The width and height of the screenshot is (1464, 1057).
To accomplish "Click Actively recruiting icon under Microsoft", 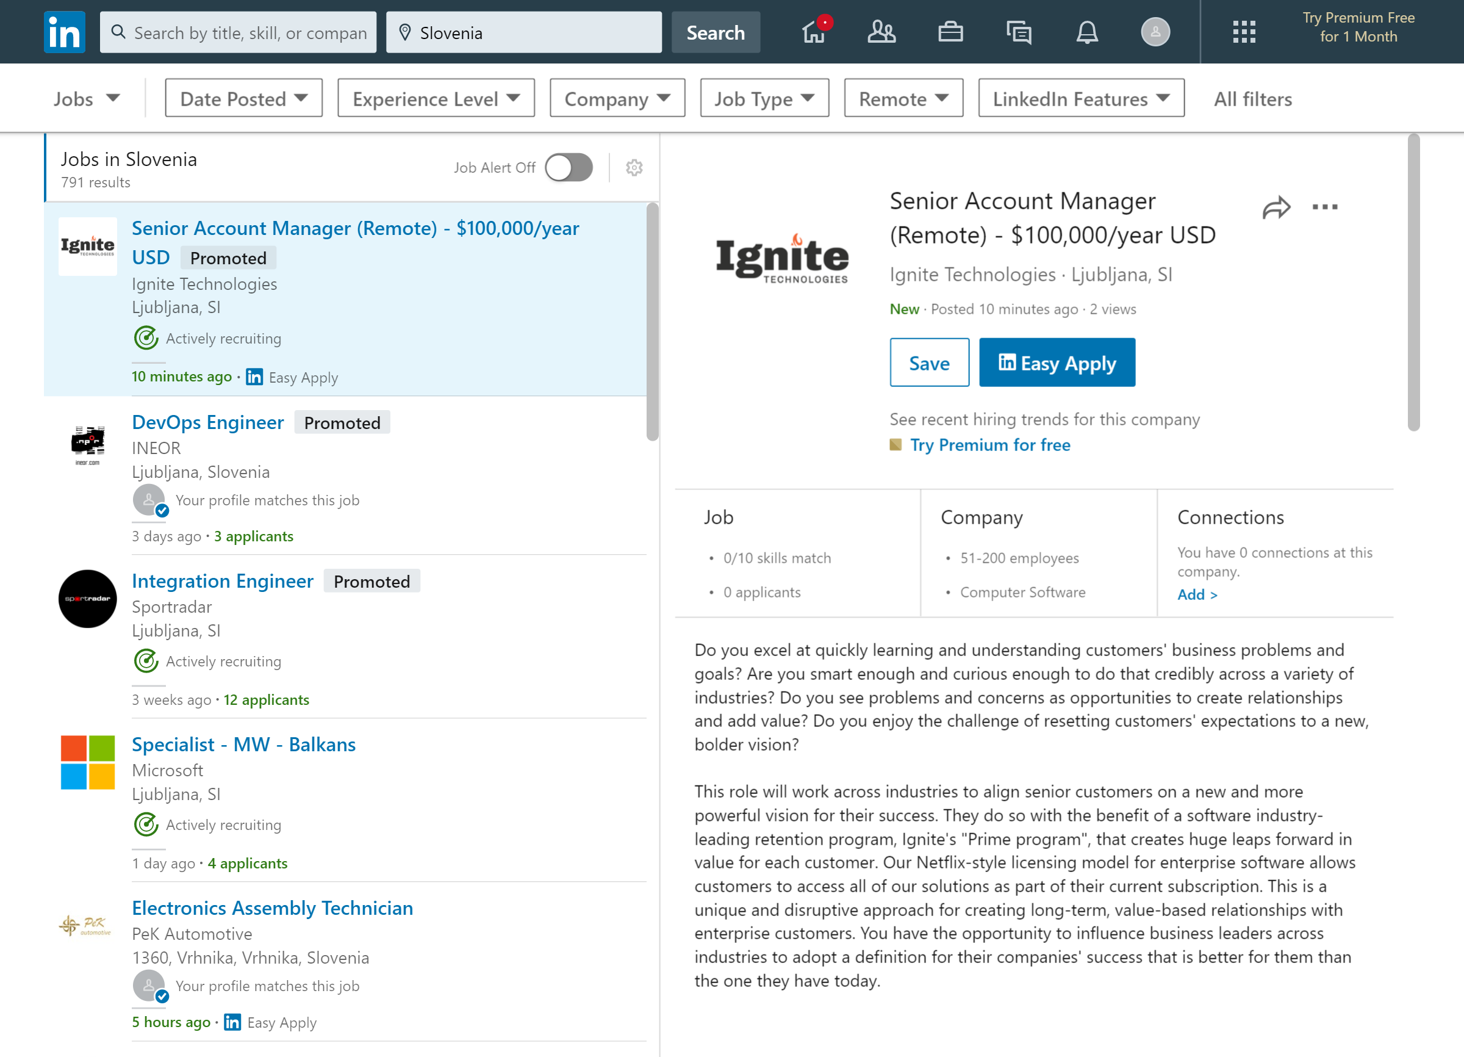I will (146, 824).
